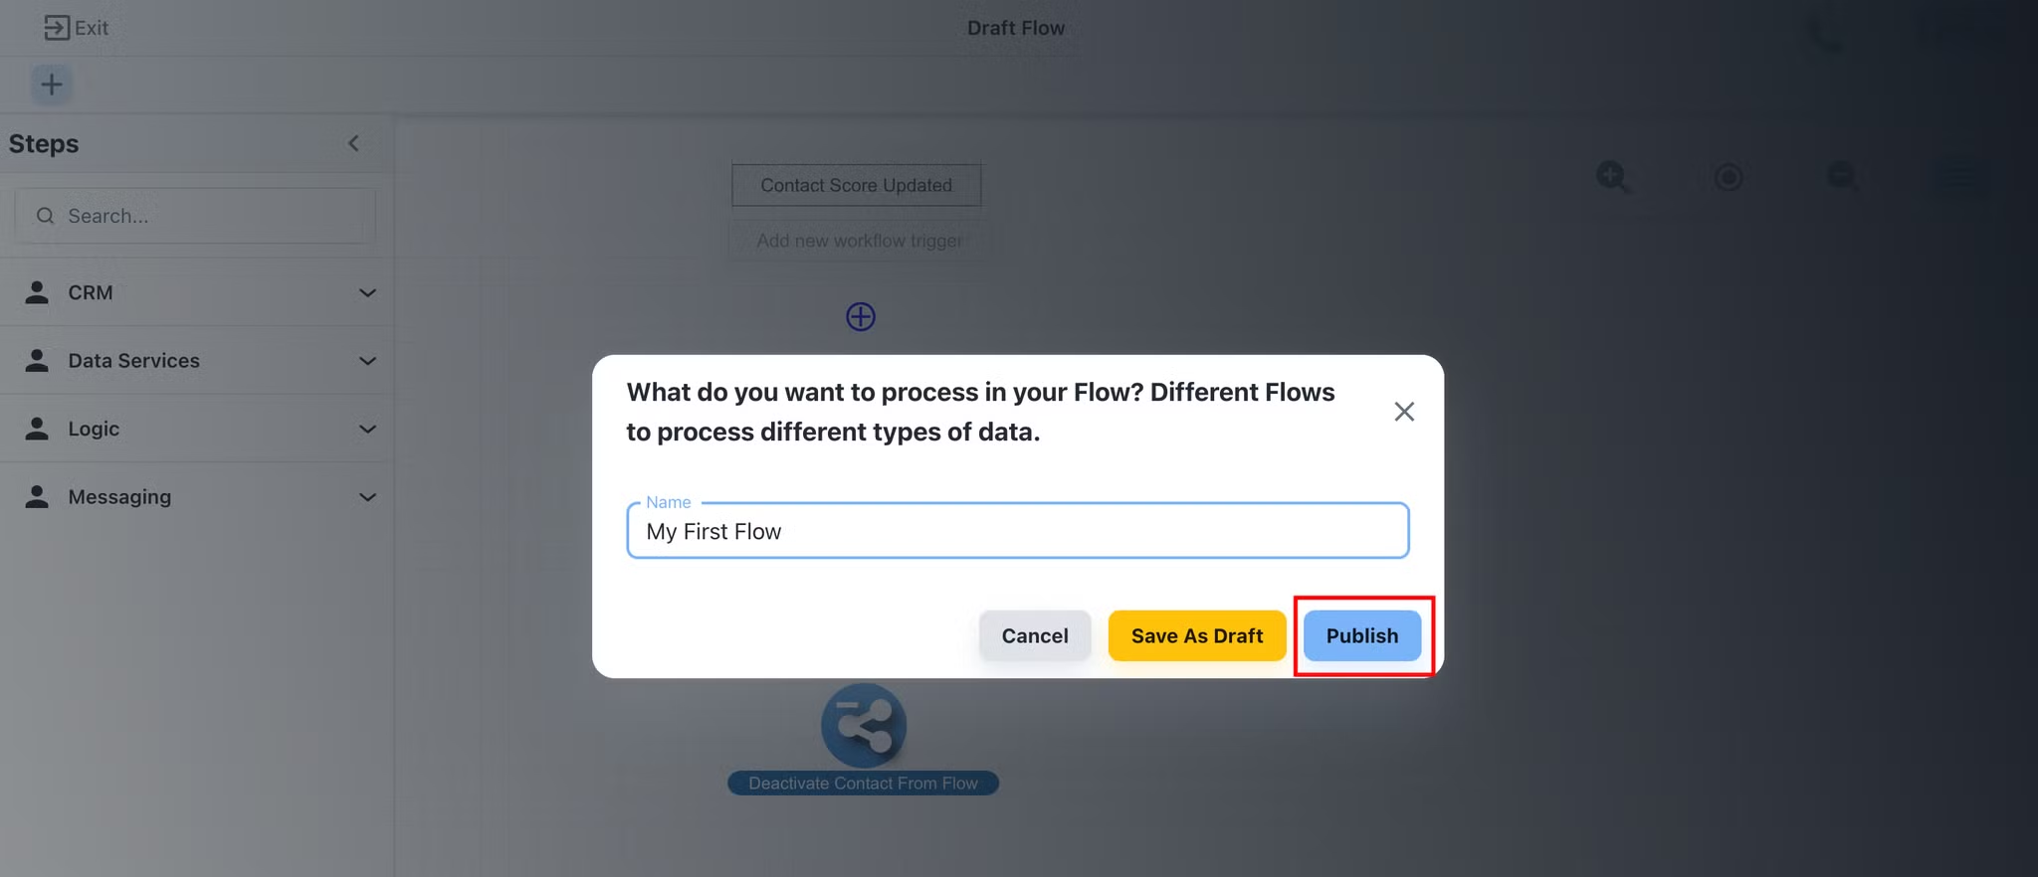Click the Data Services person icon
Screen dimensions: 2038x877
tap(37, 360)
